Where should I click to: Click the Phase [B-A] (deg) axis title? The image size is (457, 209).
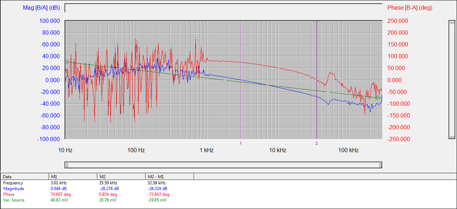411,8
